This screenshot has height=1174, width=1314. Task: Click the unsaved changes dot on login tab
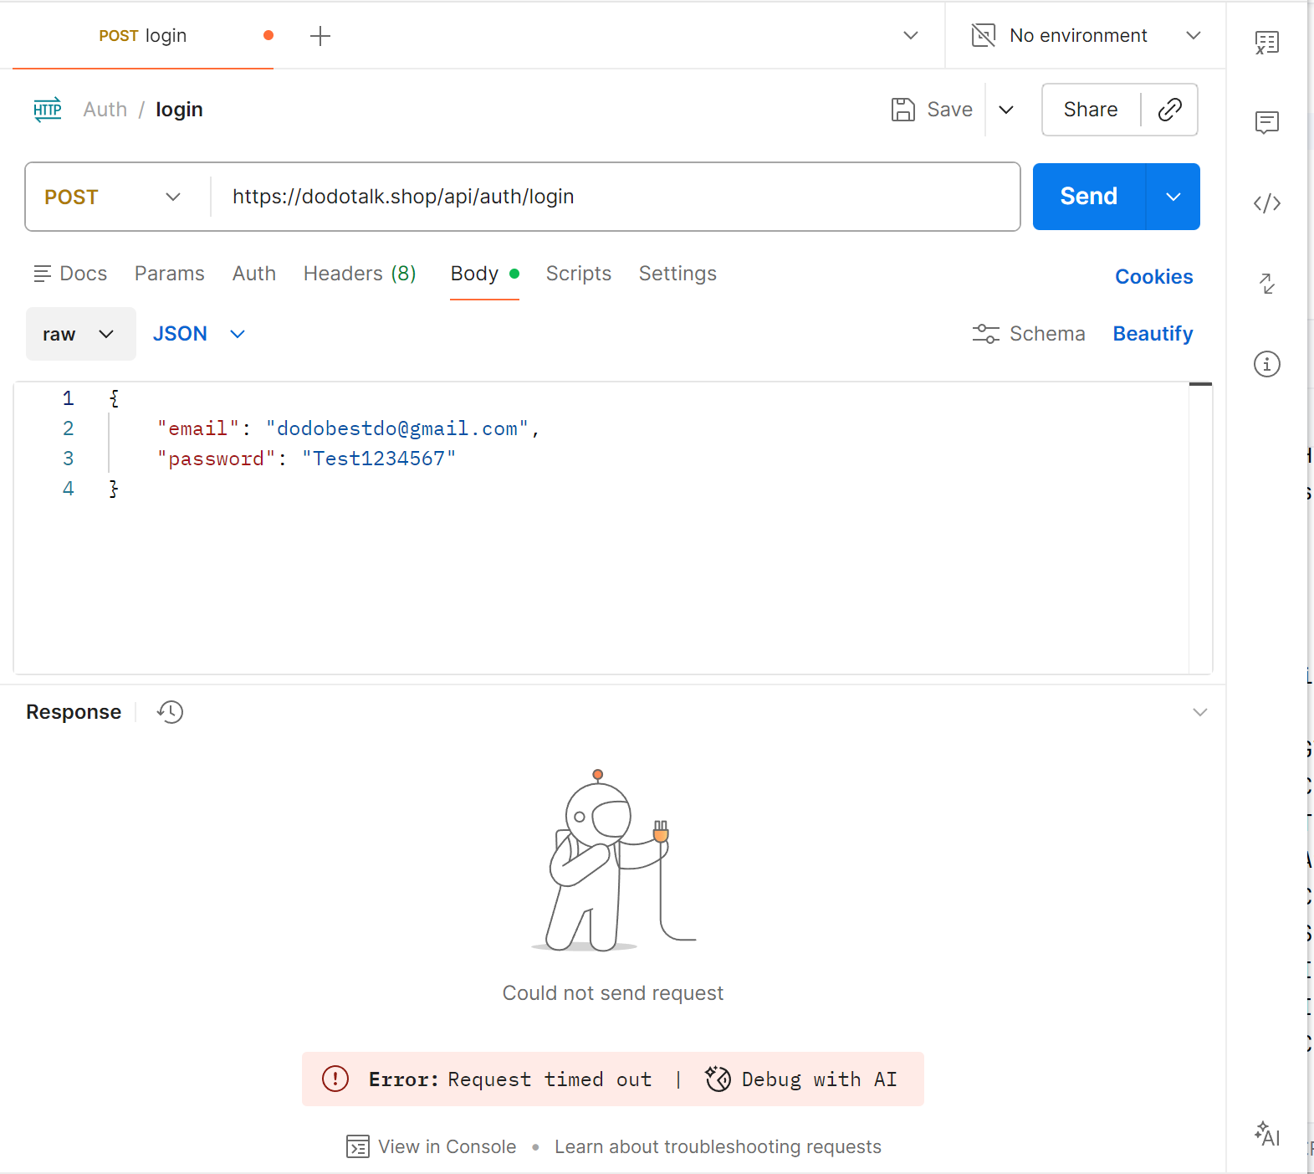pyautogui.click(x=268, y=35)
